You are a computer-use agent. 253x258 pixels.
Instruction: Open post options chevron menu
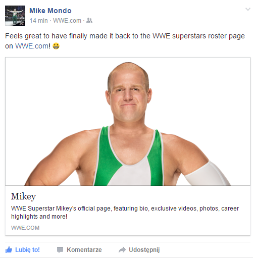pyautogui.click(x=247, y=9)
